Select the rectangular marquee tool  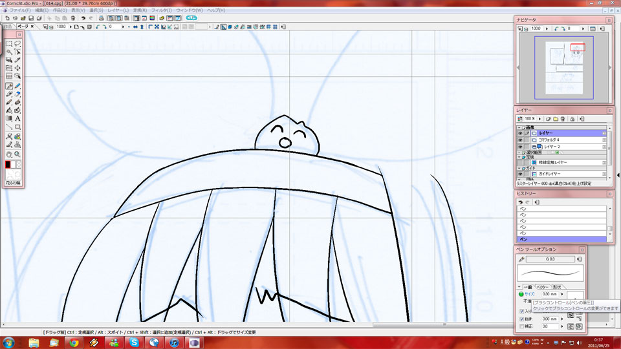click(8, 43)
